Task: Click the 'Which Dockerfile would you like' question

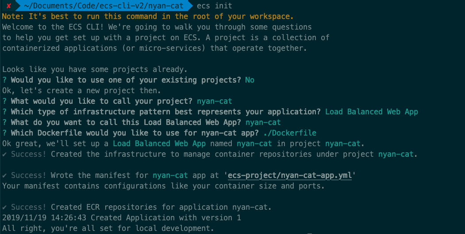Action: [135, 133]
